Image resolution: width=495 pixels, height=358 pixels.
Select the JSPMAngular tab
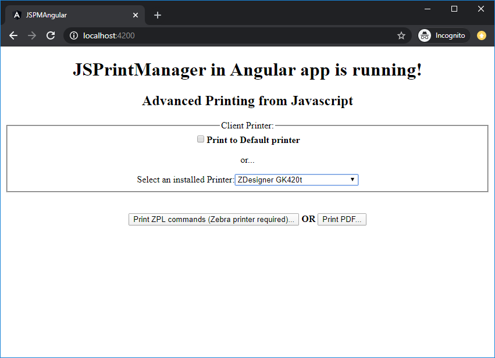tap(75, 15)
